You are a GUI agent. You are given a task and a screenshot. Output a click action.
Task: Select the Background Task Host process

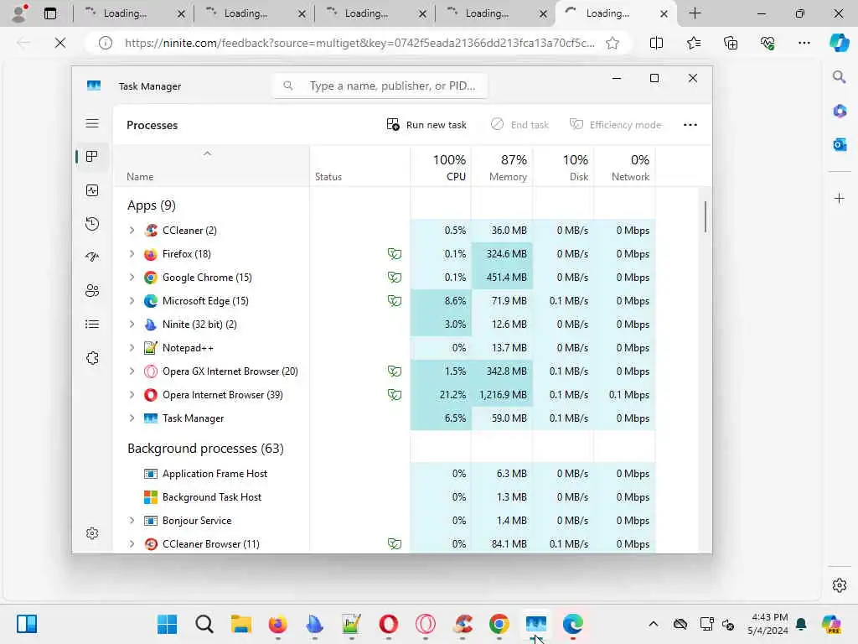pos(384,497)
